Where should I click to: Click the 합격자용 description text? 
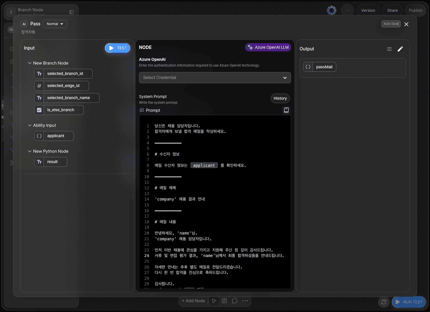point(28,32)
